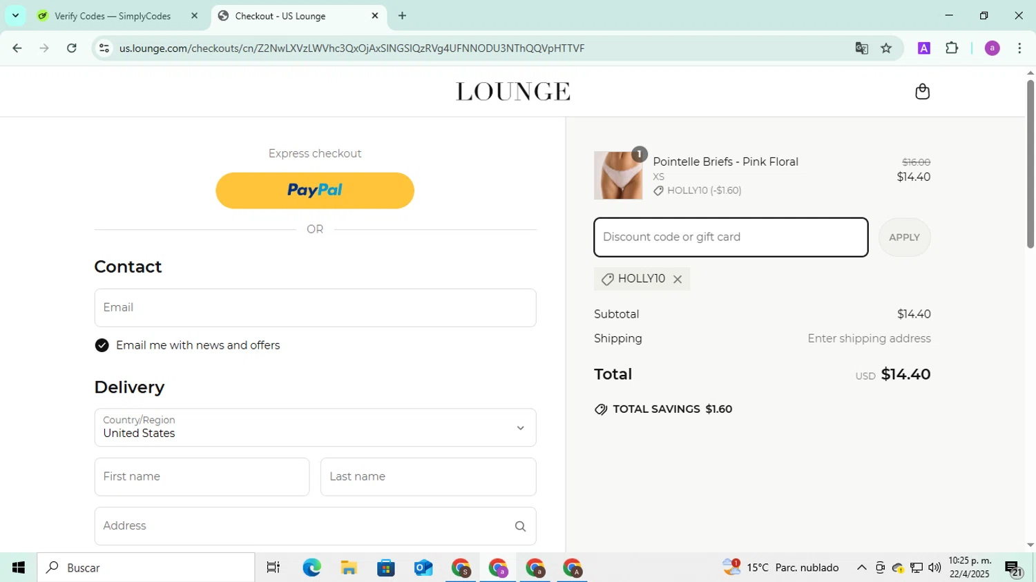Open Outlook from the taskbar

click(423, 568)
